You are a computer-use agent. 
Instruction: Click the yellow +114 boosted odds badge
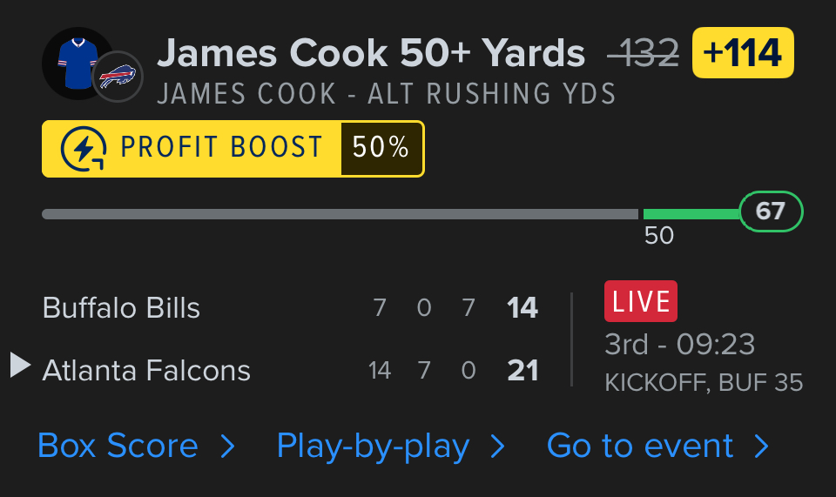[743, 53]
